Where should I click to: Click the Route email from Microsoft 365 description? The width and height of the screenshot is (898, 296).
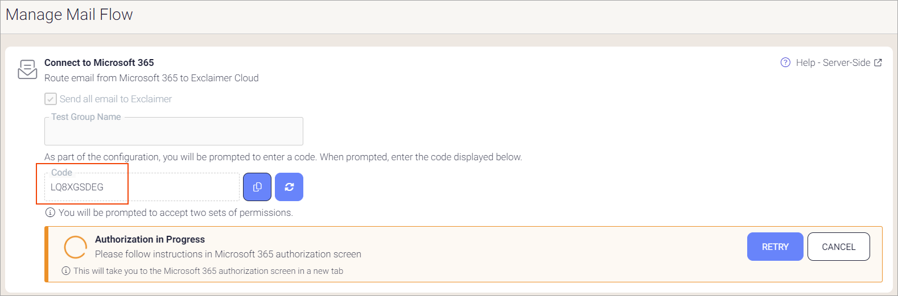[151, 78]
